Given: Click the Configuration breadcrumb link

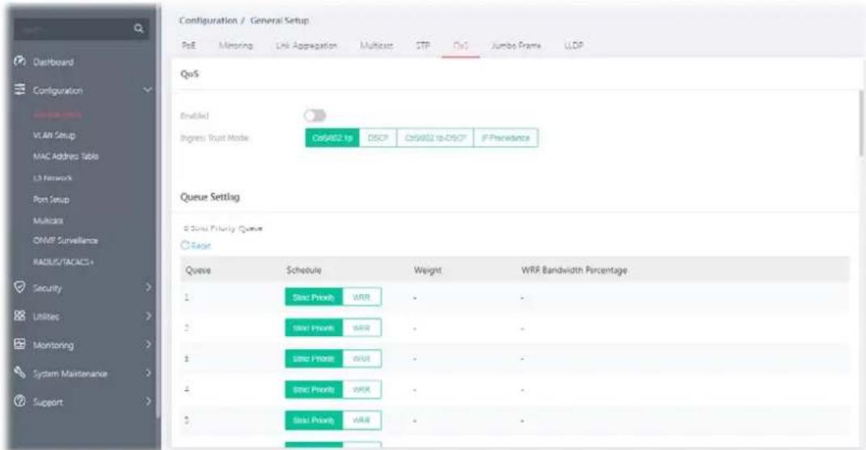Looking at the screenshot, I should [208, 20].
